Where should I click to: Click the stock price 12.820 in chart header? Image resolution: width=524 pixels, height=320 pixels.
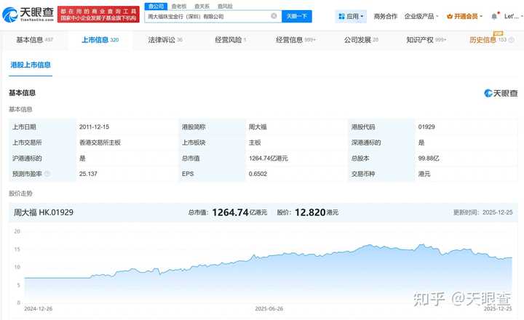pos(310,212)
